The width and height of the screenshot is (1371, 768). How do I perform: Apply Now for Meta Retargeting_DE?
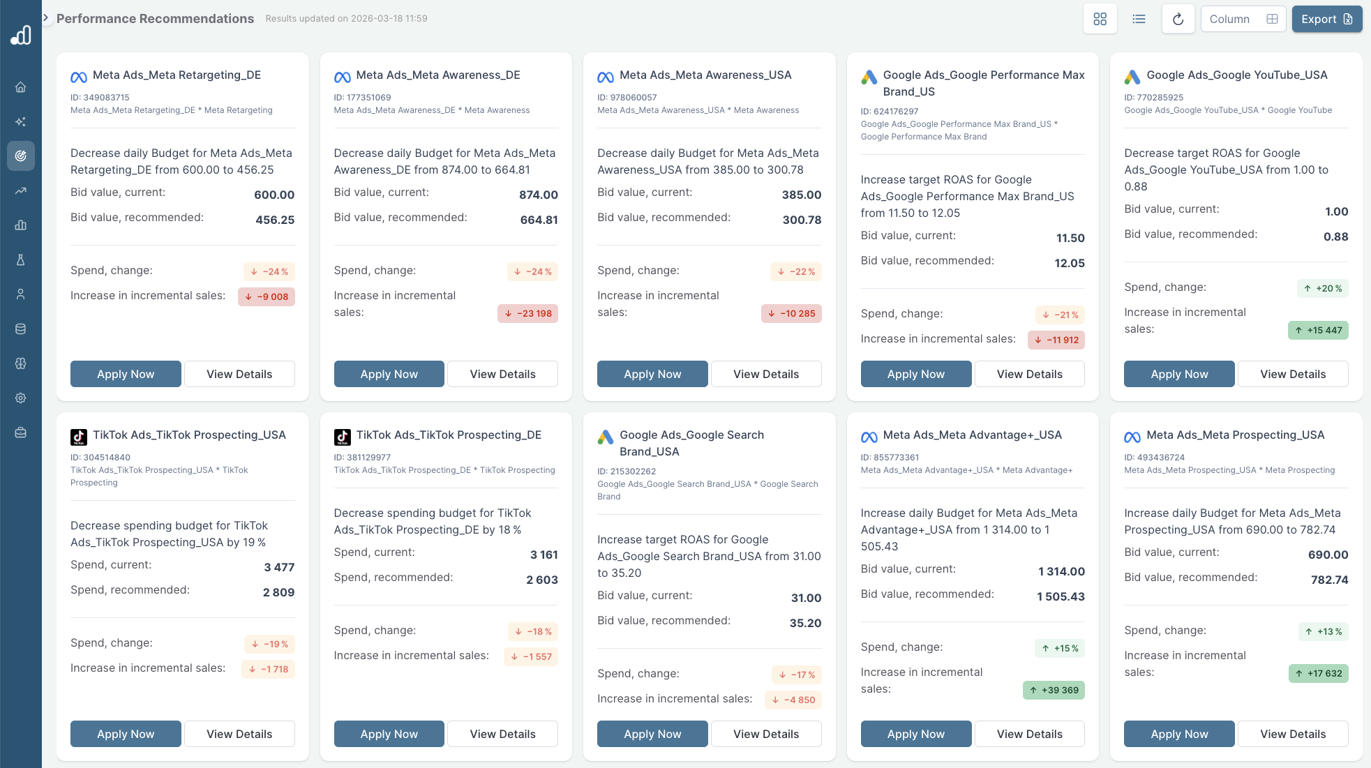point(126,374)
